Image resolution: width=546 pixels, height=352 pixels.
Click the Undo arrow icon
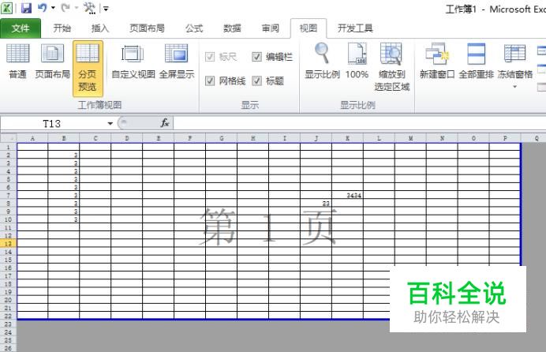point(42,7)
